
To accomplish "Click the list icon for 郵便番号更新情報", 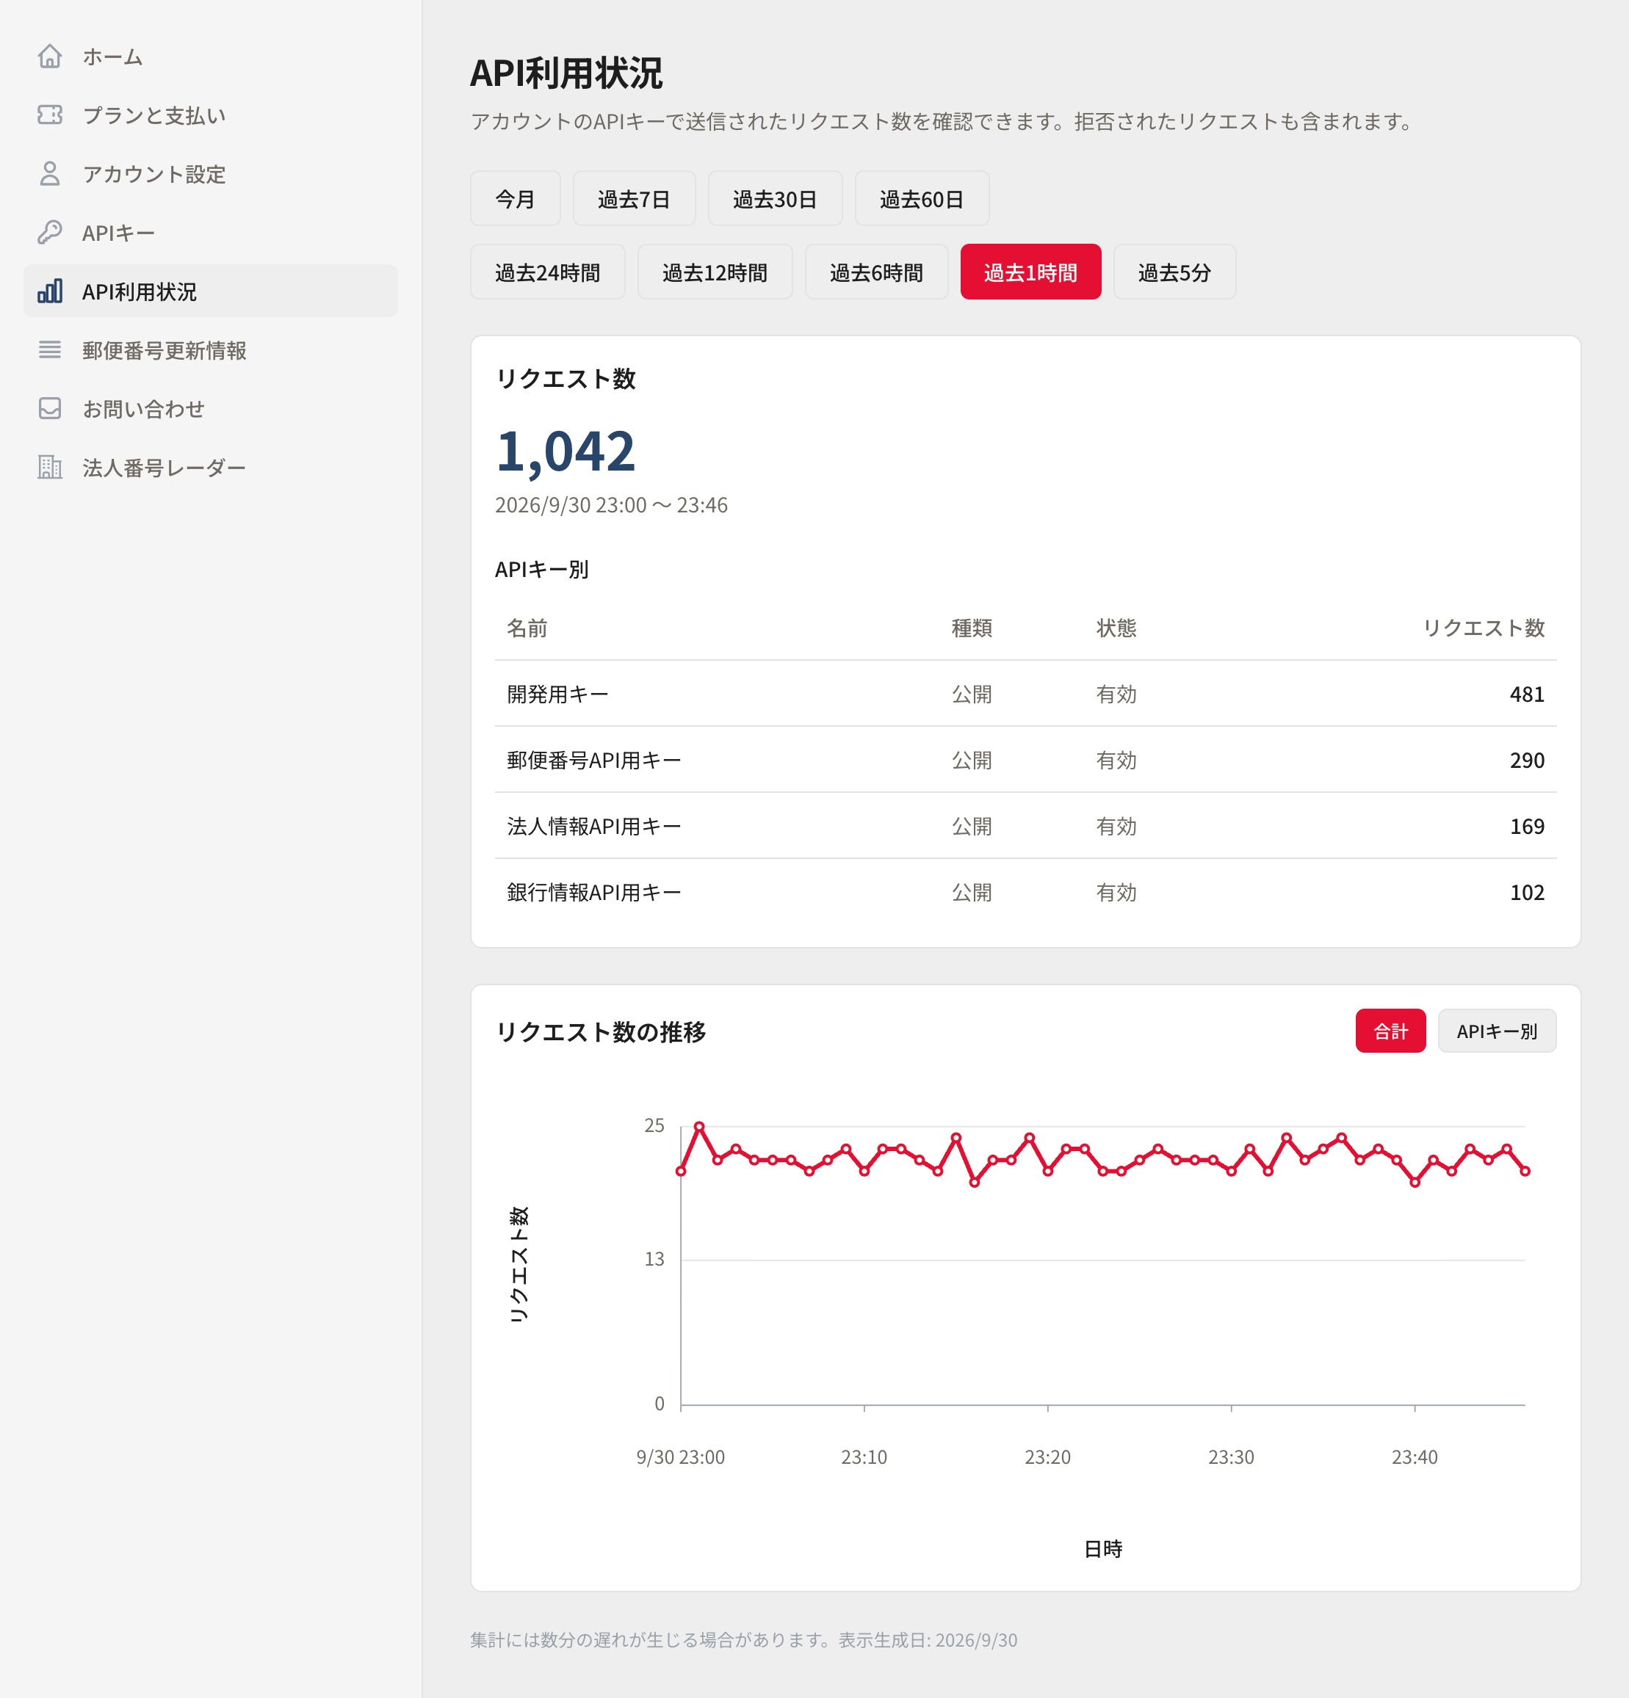I will coord(50,350).
